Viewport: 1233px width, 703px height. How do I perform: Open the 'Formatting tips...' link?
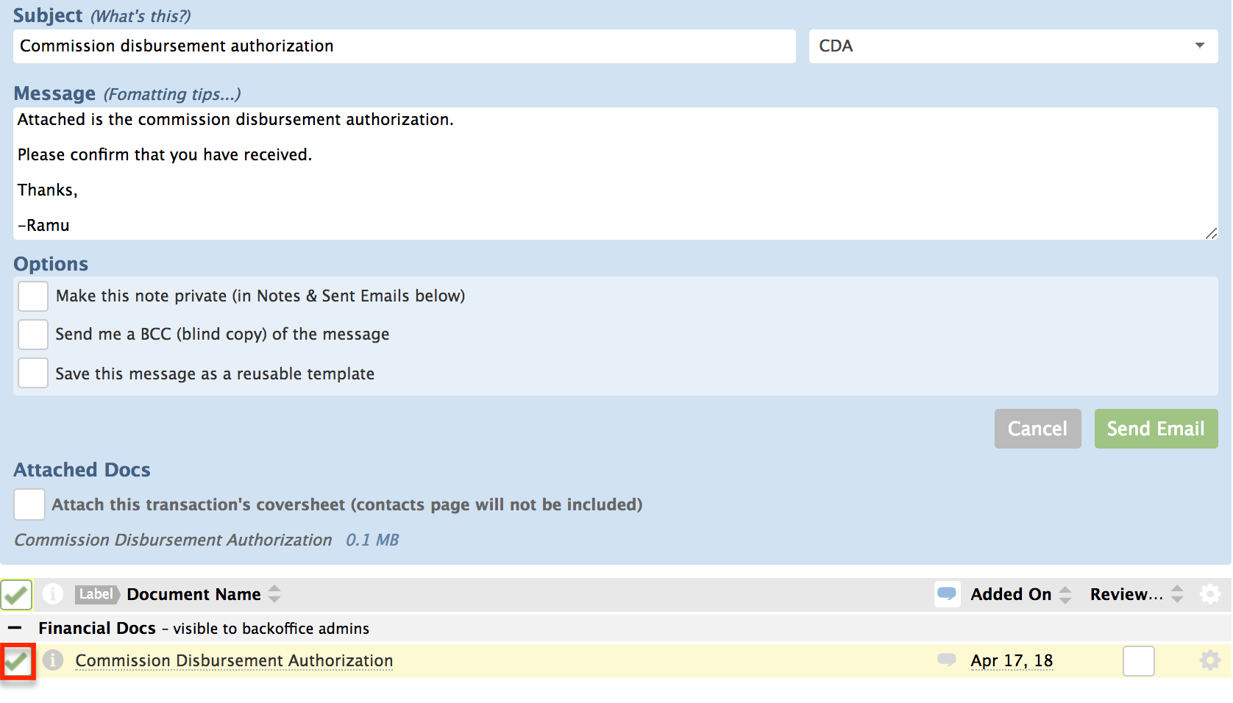pyautogui.click(x=172, y=94)
